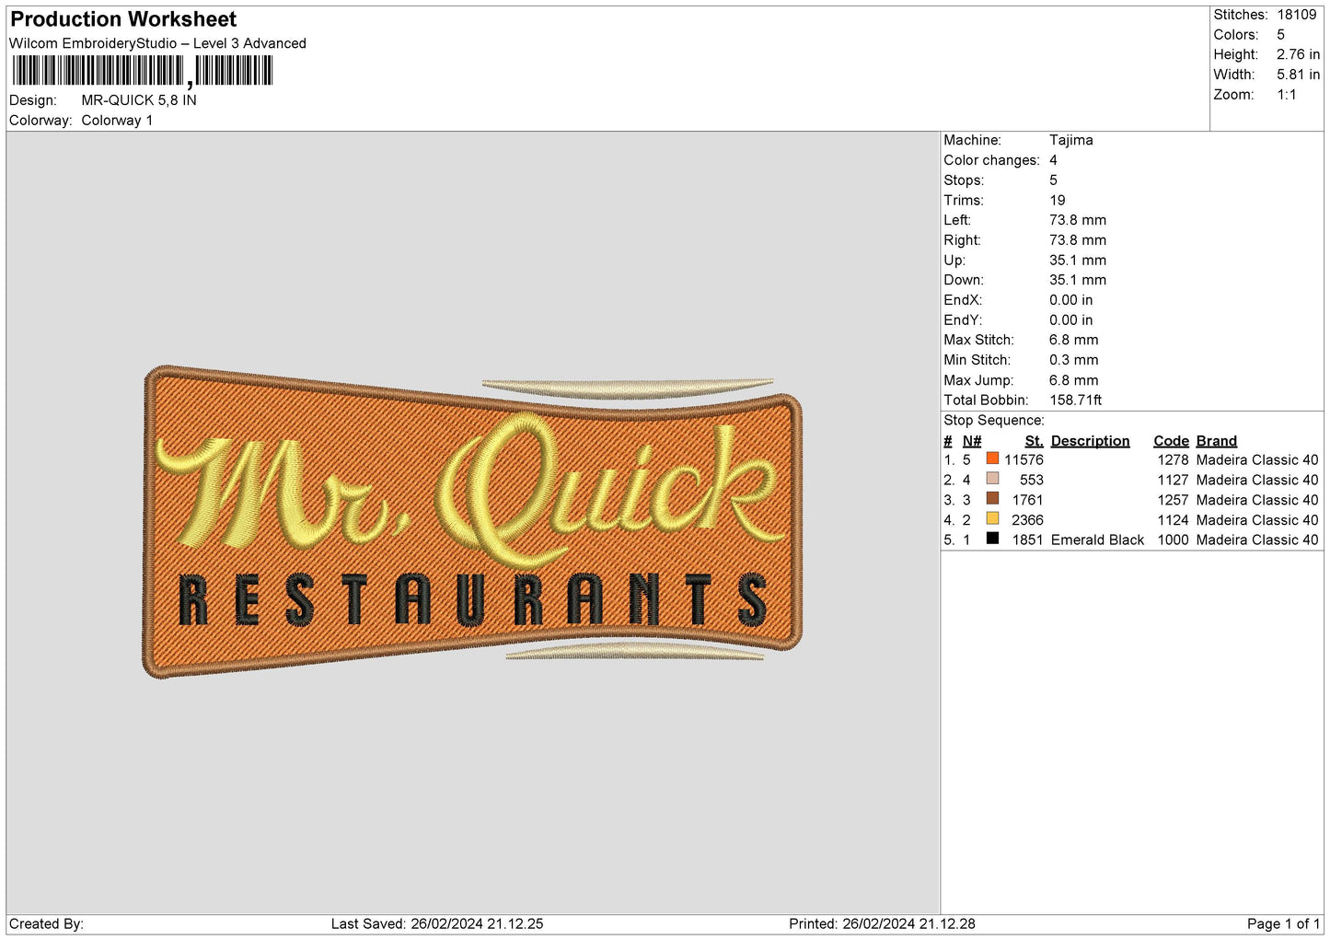Click the thread code 1278
The image size is (1330, 940).
[1173, 460]
